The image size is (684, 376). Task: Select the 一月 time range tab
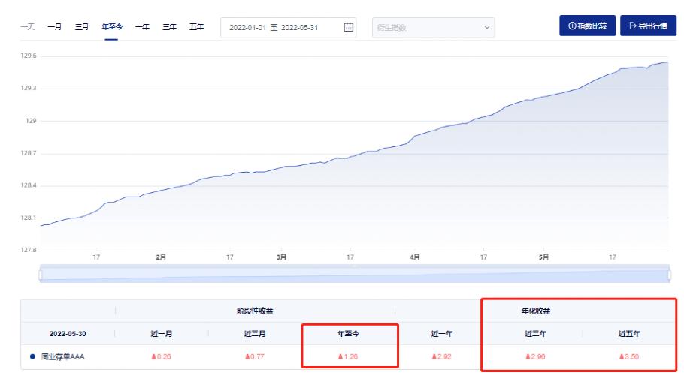click(x=55, y=26)
